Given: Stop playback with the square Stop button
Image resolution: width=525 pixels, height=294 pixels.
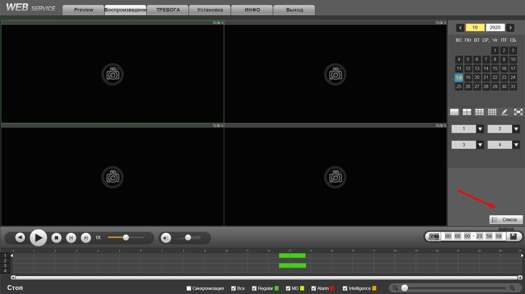Looking at the screenshot, I should tap(56, 238).
